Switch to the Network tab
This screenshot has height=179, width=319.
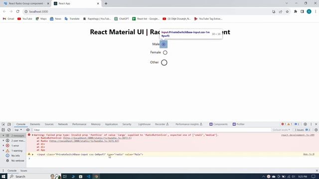(63, 124)
